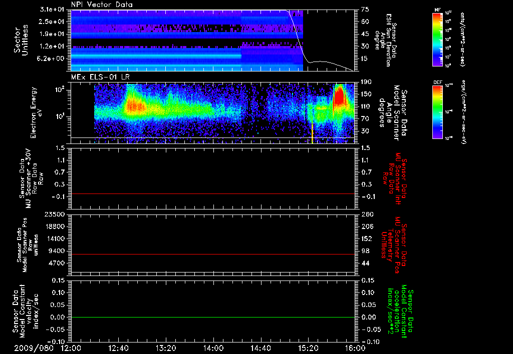Click the "1.9e+01" sector tick label
The image size is (513, 354).
click(x=53, y=34)
